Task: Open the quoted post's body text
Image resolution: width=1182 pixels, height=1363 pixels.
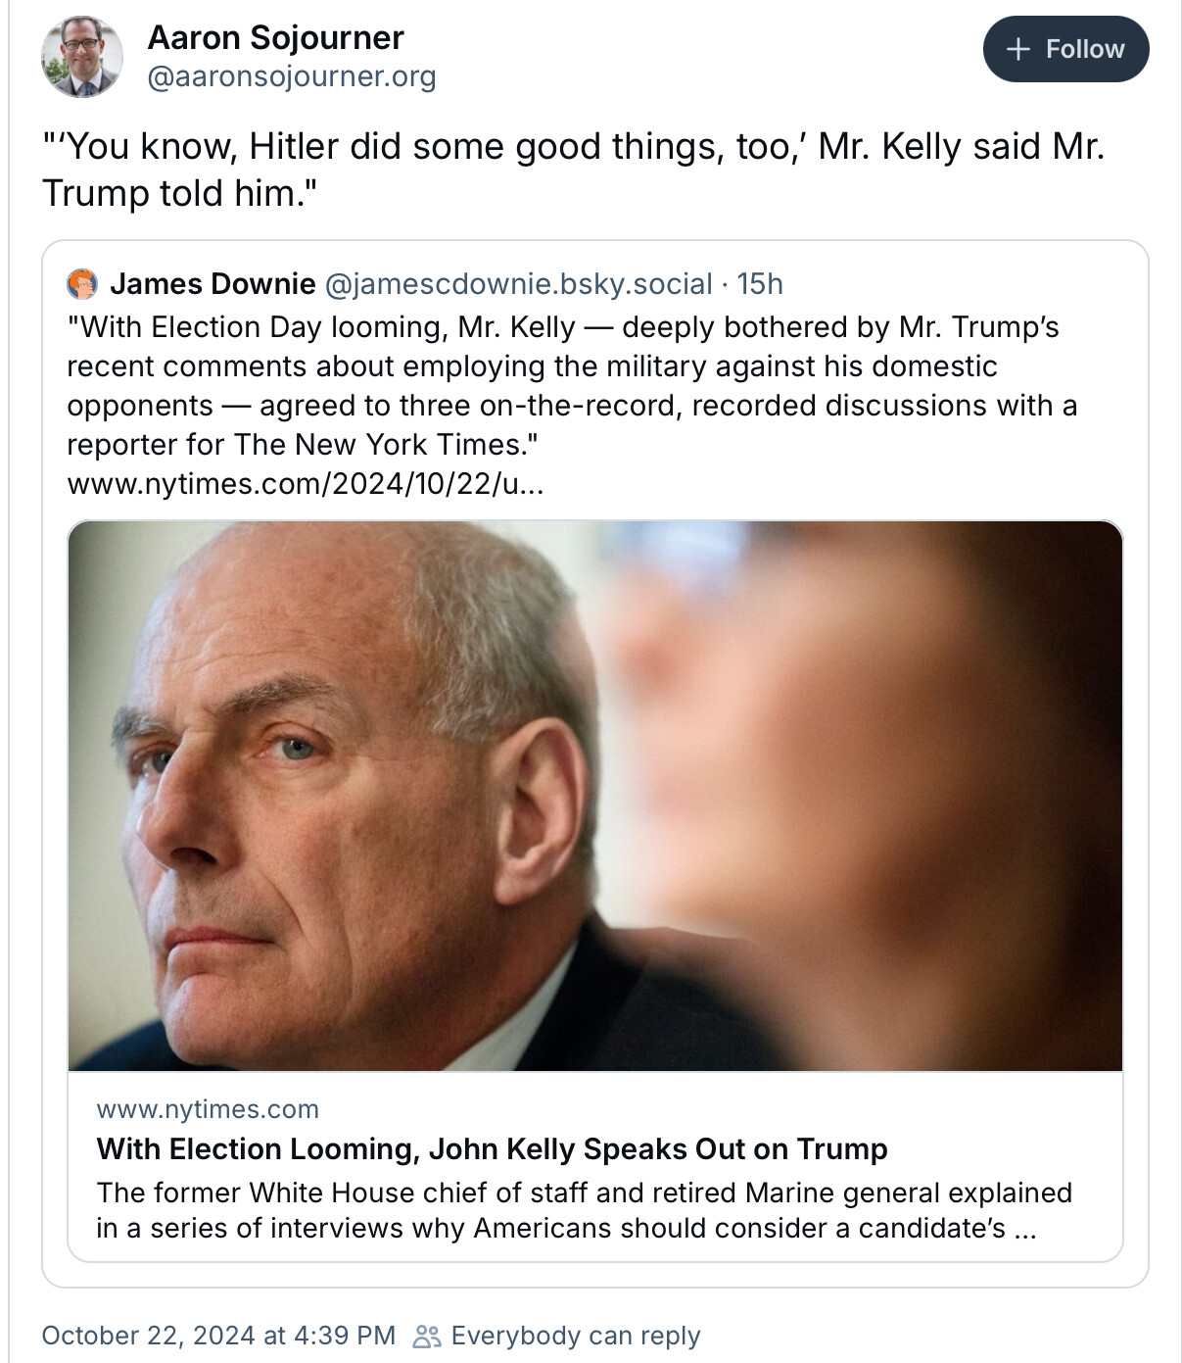Action: point(571,385)
